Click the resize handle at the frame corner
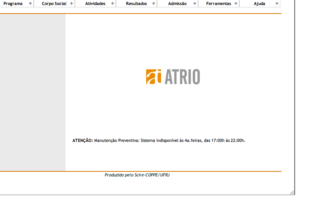The width and height of the screenshot is (316, 209). point(292,192)
